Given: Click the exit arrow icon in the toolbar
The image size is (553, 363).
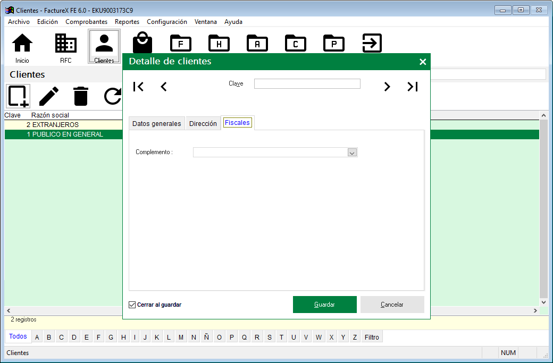Looking at the screenshot, I should 372,43.
